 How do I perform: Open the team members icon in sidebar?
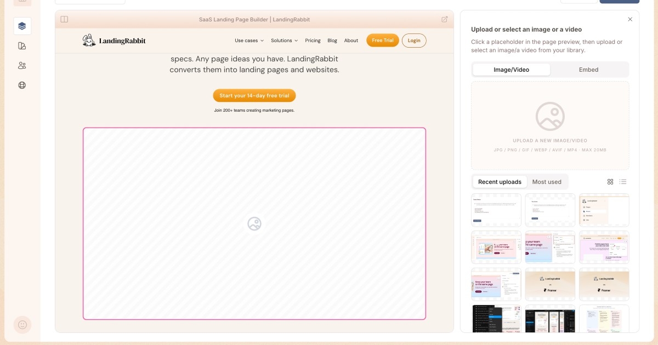22,66
